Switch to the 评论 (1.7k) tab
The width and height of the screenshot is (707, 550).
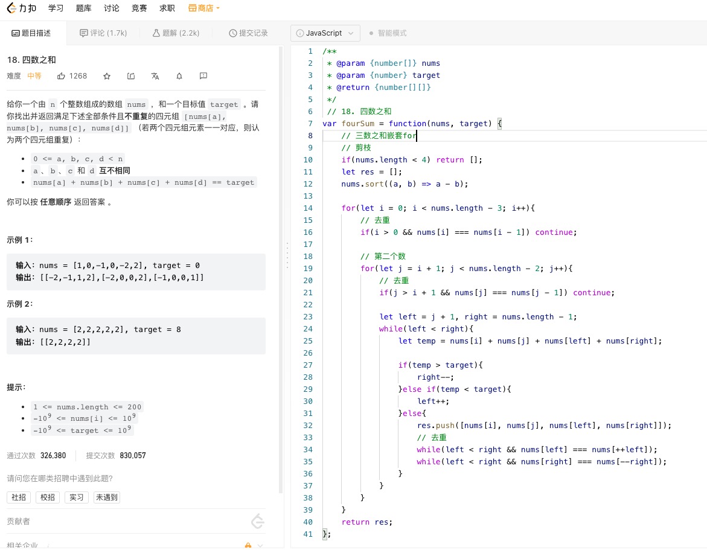click(103, 33)
